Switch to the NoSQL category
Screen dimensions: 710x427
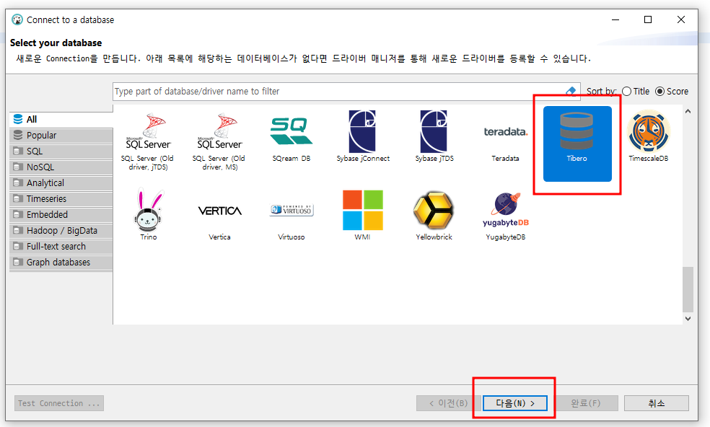point(61,167)
